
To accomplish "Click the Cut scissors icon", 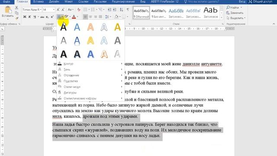I will (16, 8).
